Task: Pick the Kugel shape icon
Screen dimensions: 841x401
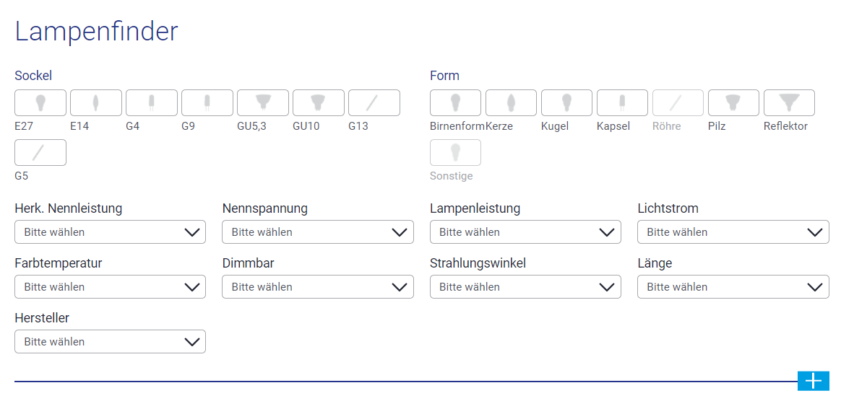Action: coord(567,103)
